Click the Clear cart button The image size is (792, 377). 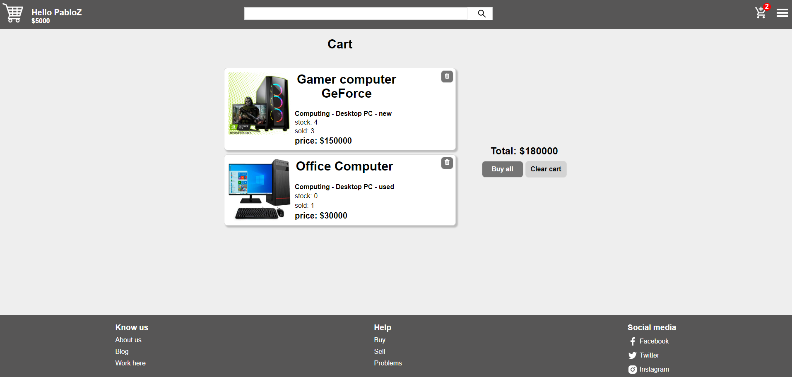(546, 169)
